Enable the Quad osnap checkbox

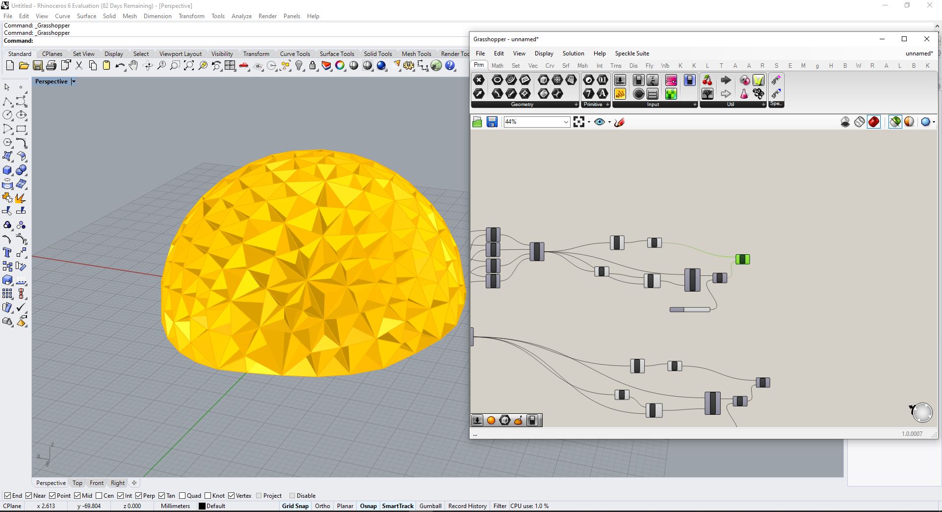click(183, 496)
